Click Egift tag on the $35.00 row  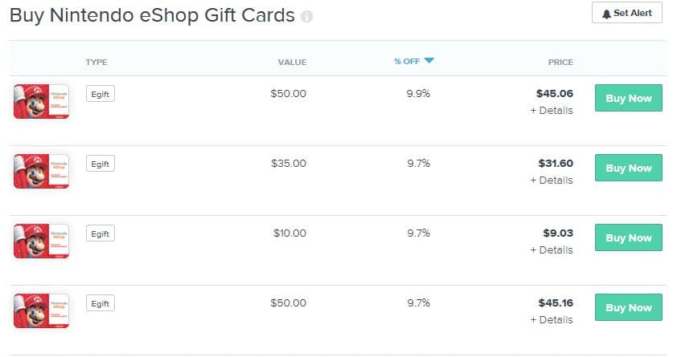point(101,164)
